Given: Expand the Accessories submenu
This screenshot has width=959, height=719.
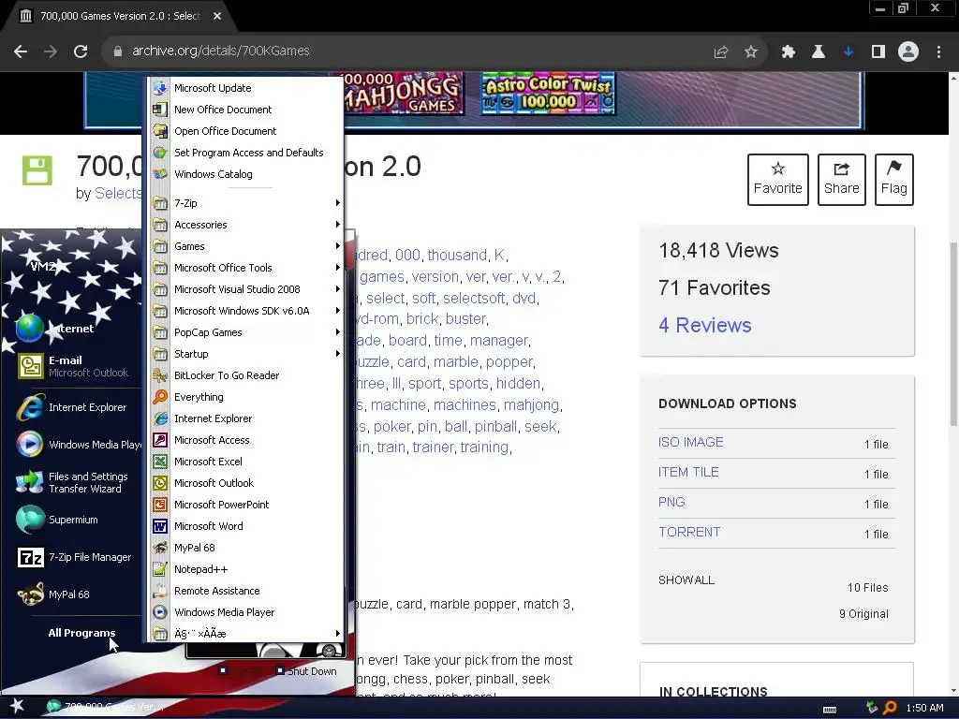Looking at the screenshot, I should 246,225.
